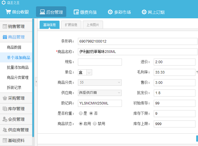
Task: Click the 售价 field showing 3.00
Action: click(174, 83)
